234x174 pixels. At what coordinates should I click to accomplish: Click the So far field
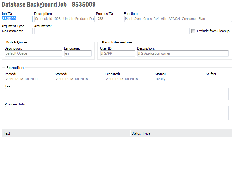point(218,79)
